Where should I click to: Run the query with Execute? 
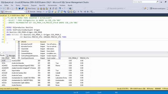31,11
